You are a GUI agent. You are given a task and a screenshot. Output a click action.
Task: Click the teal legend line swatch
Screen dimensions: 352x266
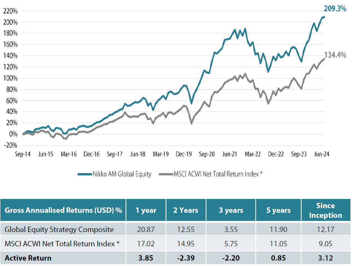[x=85, y=174]
